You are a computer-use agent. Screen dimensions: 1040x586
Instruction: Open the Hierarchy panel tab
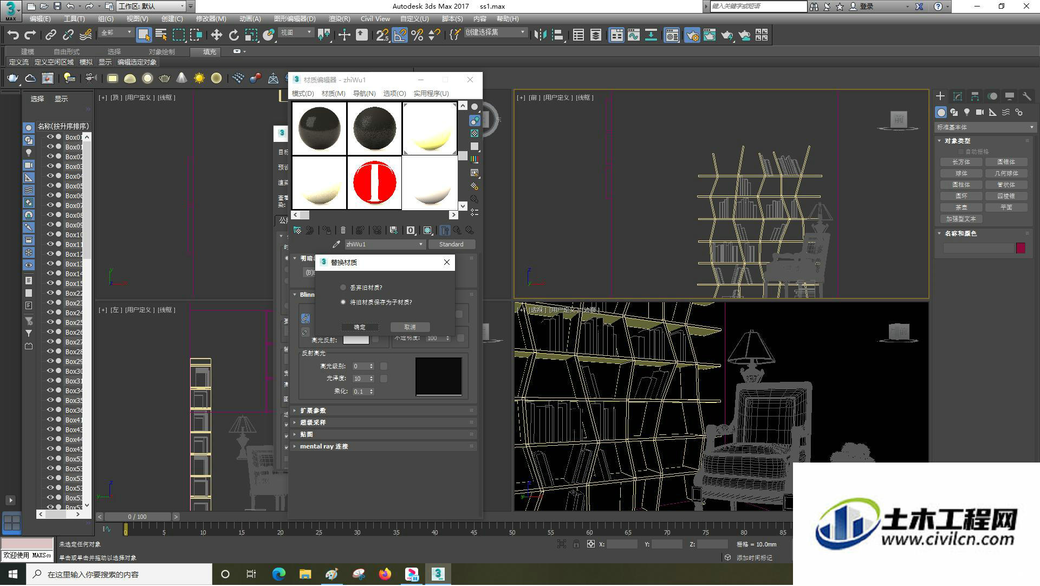click(975, 96)
